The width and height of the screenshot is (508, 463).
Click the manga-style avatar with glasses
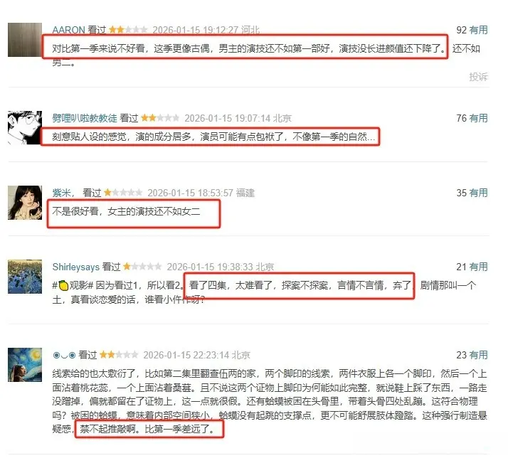[x=25, y=127]
